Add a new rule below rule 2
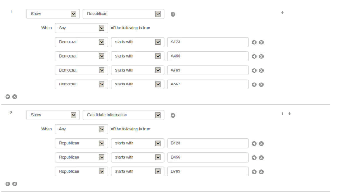342x193 pixels. (x=8, y=184)
